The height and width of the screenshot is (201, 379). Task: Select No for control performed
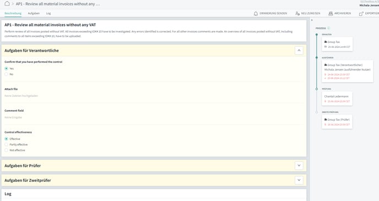click(x=6, y=74)
